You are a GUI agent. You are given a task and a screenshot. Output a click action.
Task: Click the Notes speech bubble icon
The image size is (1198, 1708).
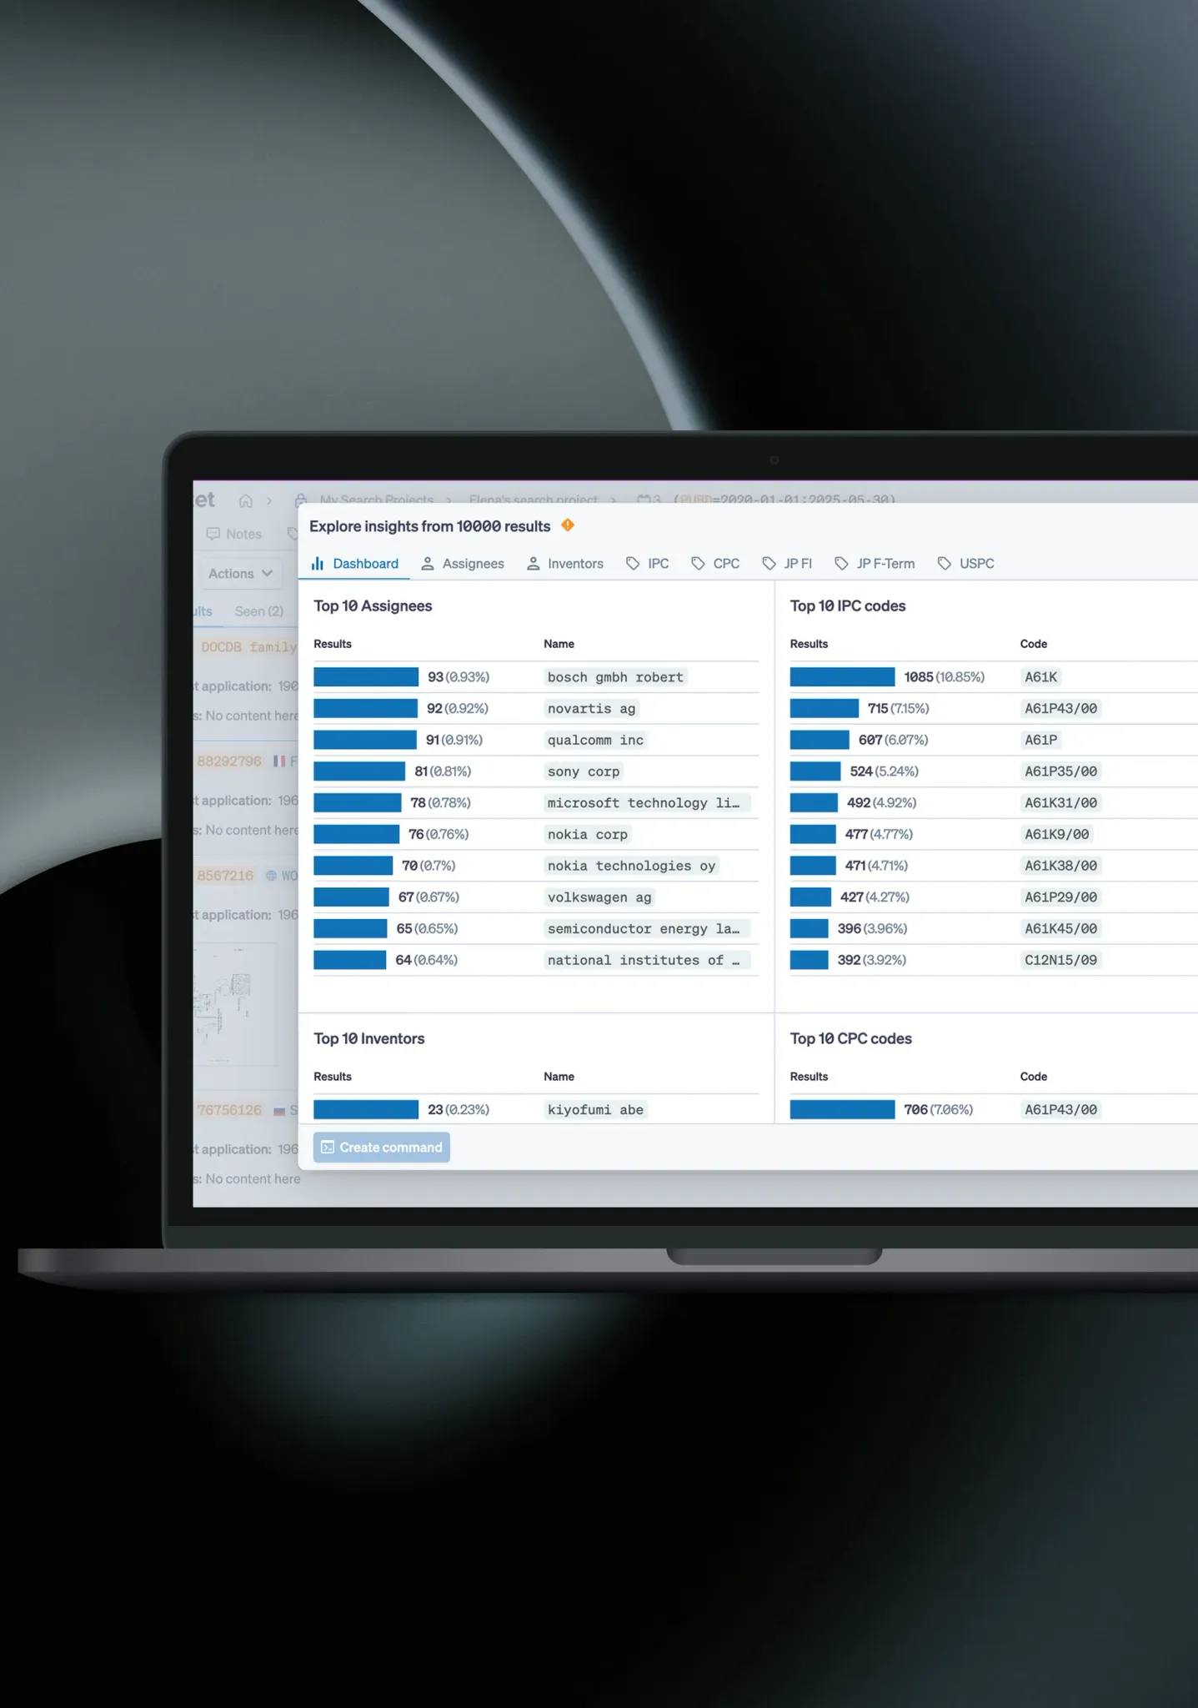213,534
